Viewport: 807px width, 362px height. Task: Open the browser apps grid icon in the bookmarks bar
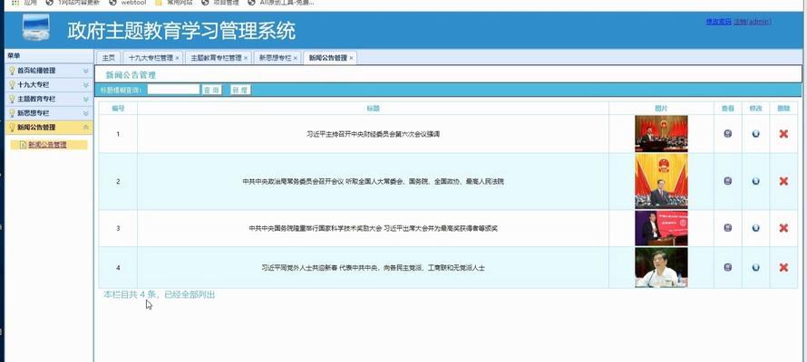(x=15, y=3)
